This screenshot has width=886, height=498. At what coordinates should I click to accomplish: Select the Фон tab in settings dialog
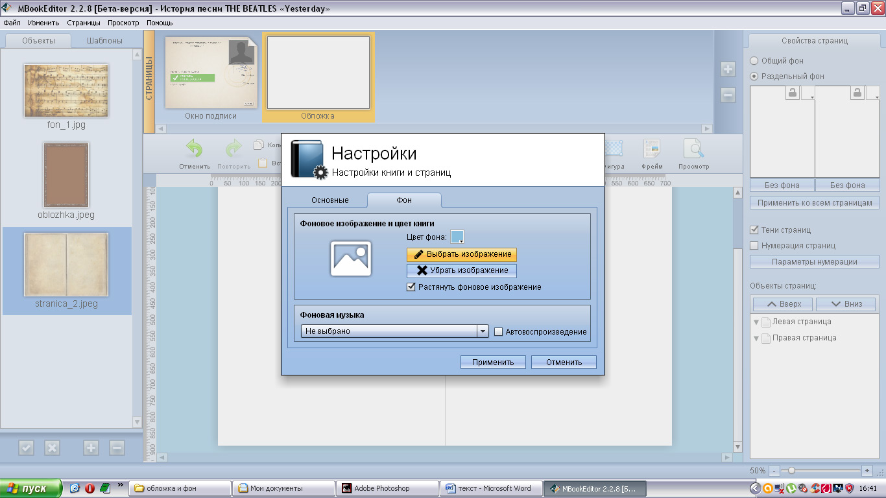coord(404,200)
